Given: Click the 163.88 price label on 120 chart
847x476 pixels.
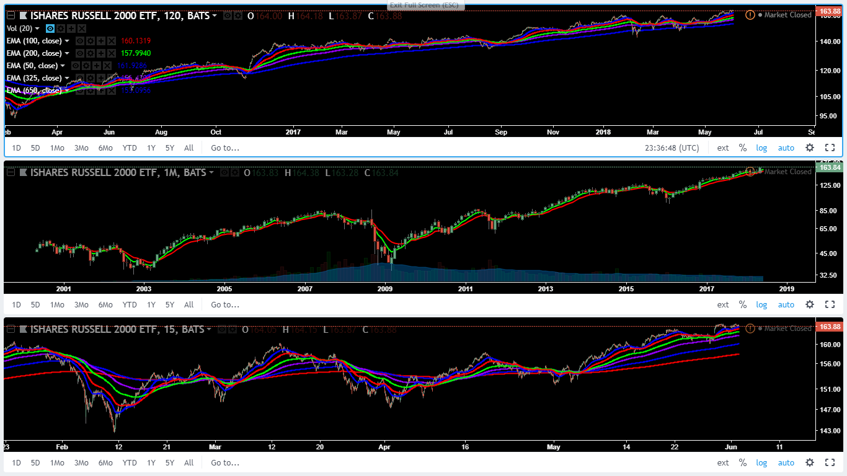Looking at the screenshot, I should pos(830,11).
